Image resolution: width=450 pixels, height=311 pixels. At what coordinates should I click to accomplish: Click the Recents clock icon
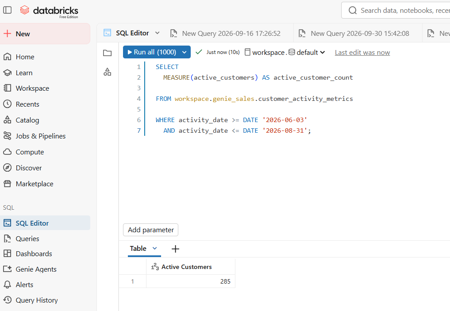[x=8, y=104]
